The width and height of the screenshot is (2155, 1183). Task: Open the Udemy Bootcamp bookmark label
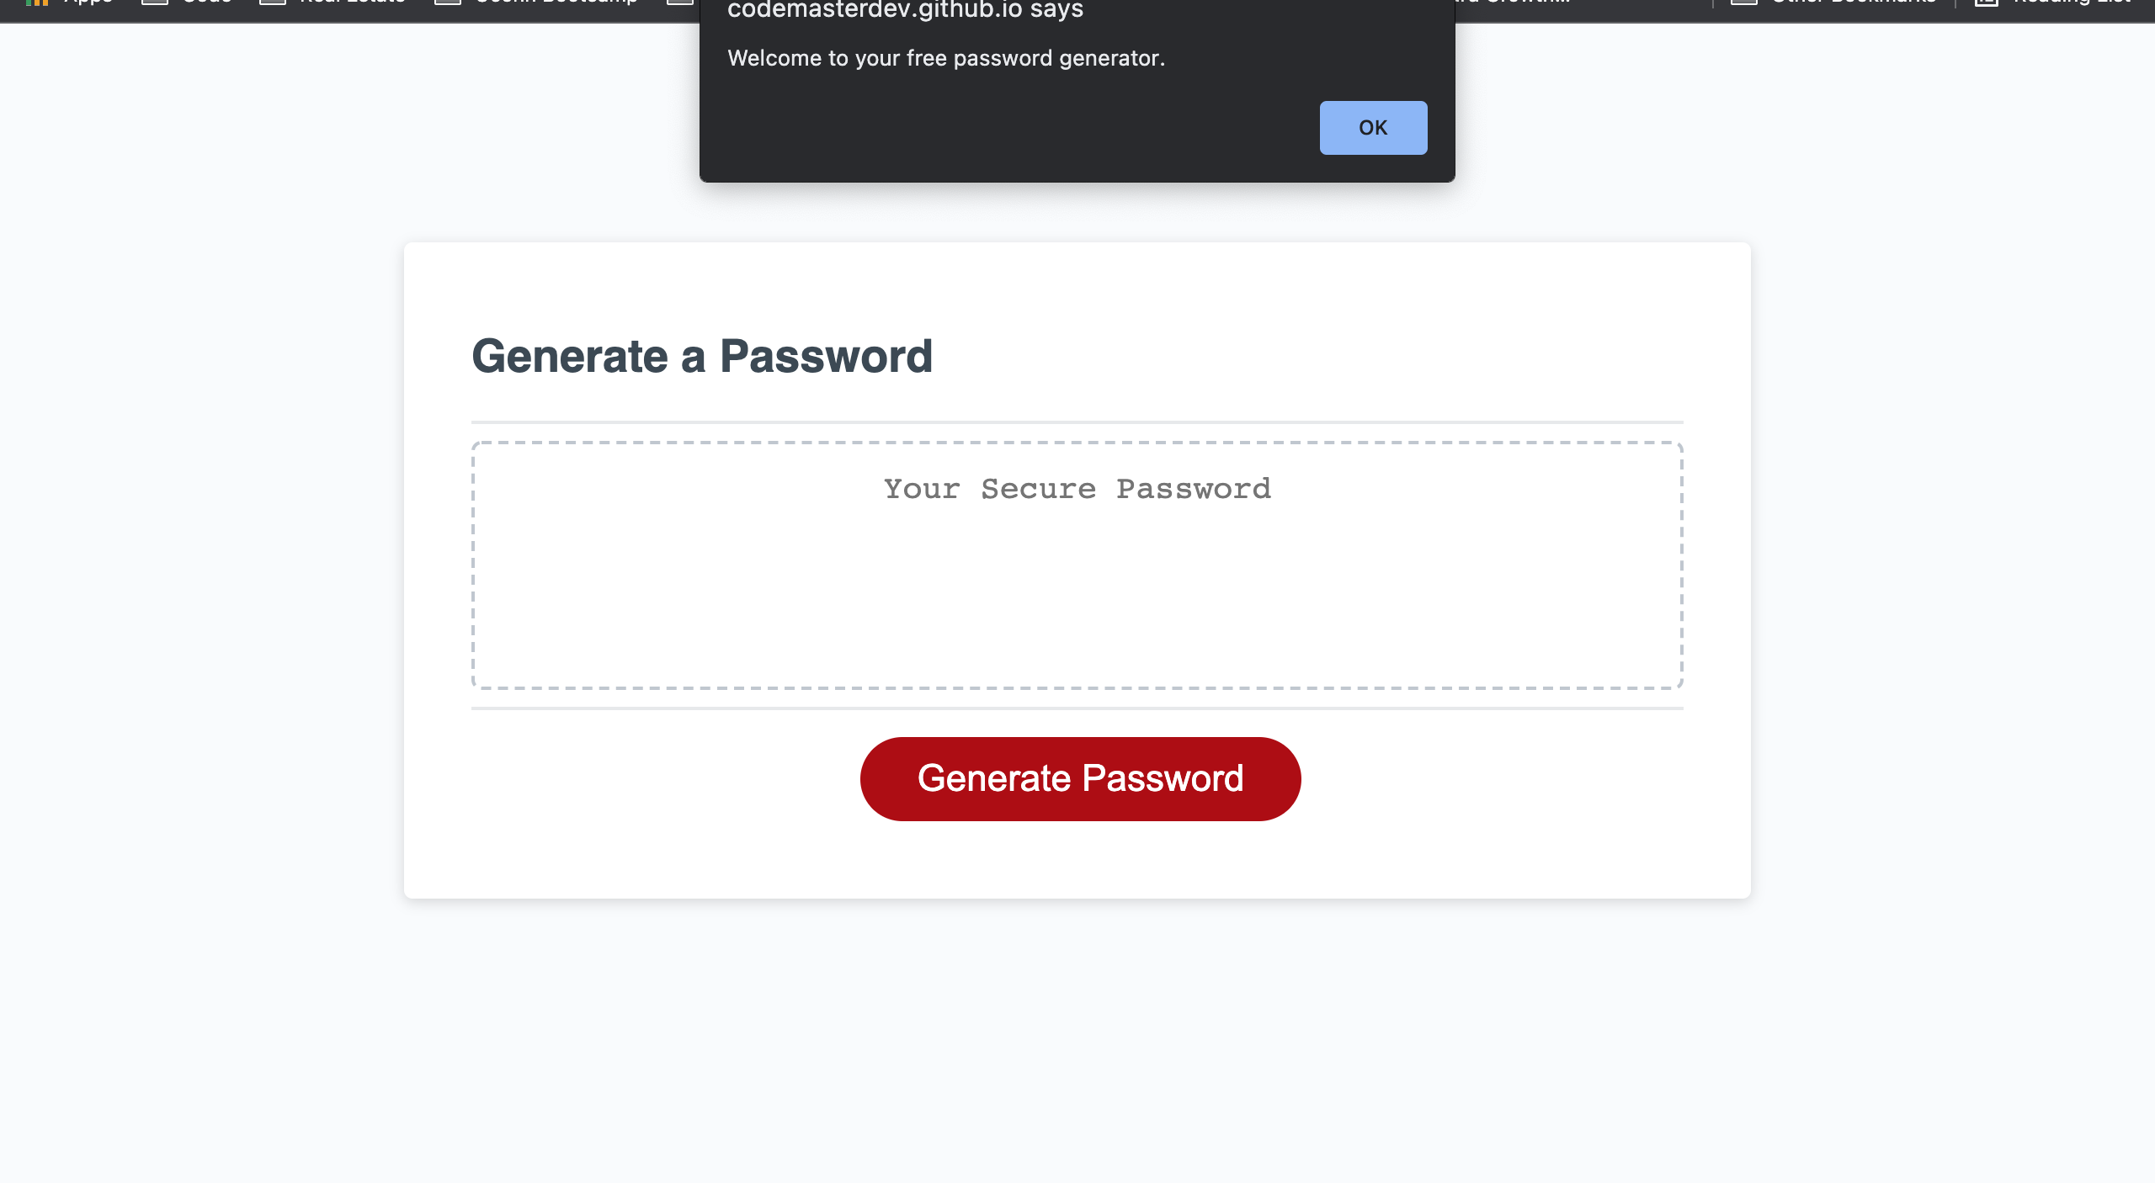coord(556,3)
